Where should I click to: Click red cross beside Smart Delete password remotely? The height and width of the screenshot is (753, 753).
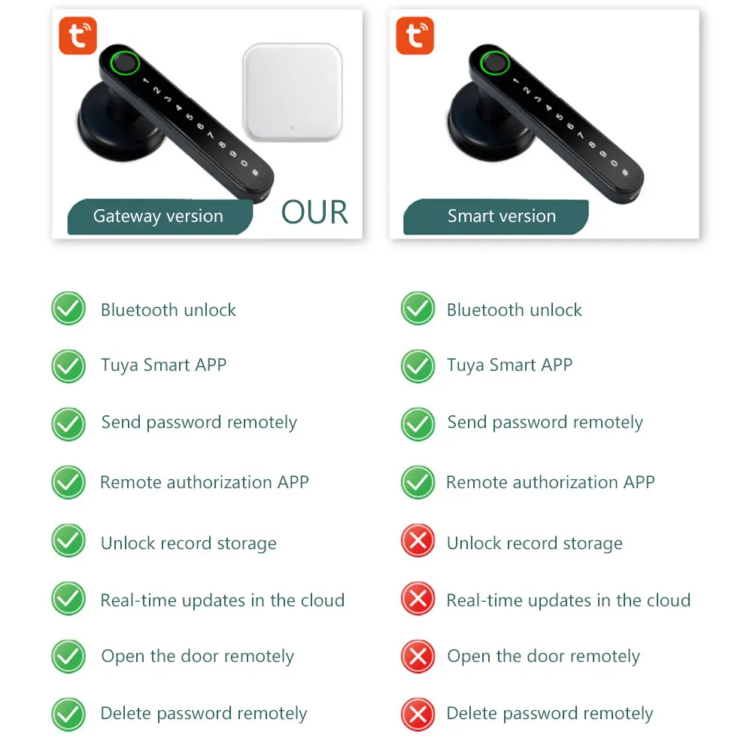pyautogui.click(x=417, y=715)
